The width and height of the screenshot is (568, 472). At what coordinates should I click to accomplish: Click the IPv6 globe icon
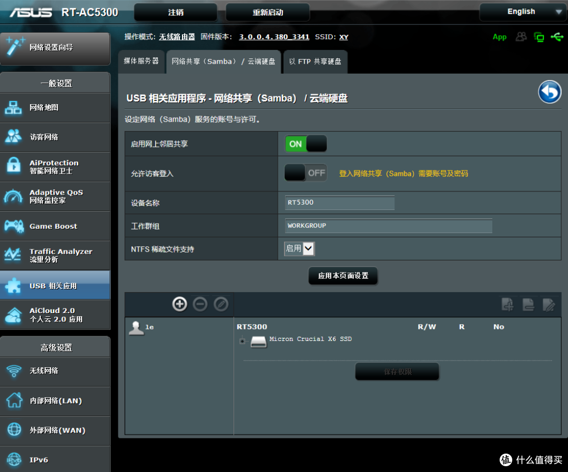(14, 459)
